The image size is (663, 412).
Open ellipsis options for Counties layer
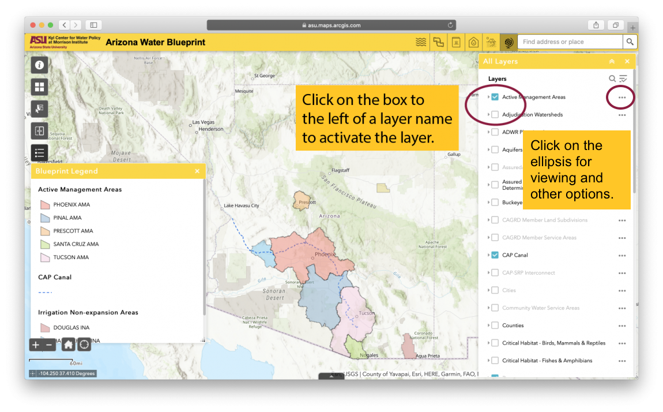[622, 325]
